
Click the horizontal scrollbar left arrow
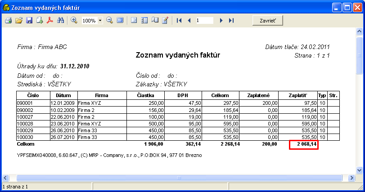(x=5, y=178)
